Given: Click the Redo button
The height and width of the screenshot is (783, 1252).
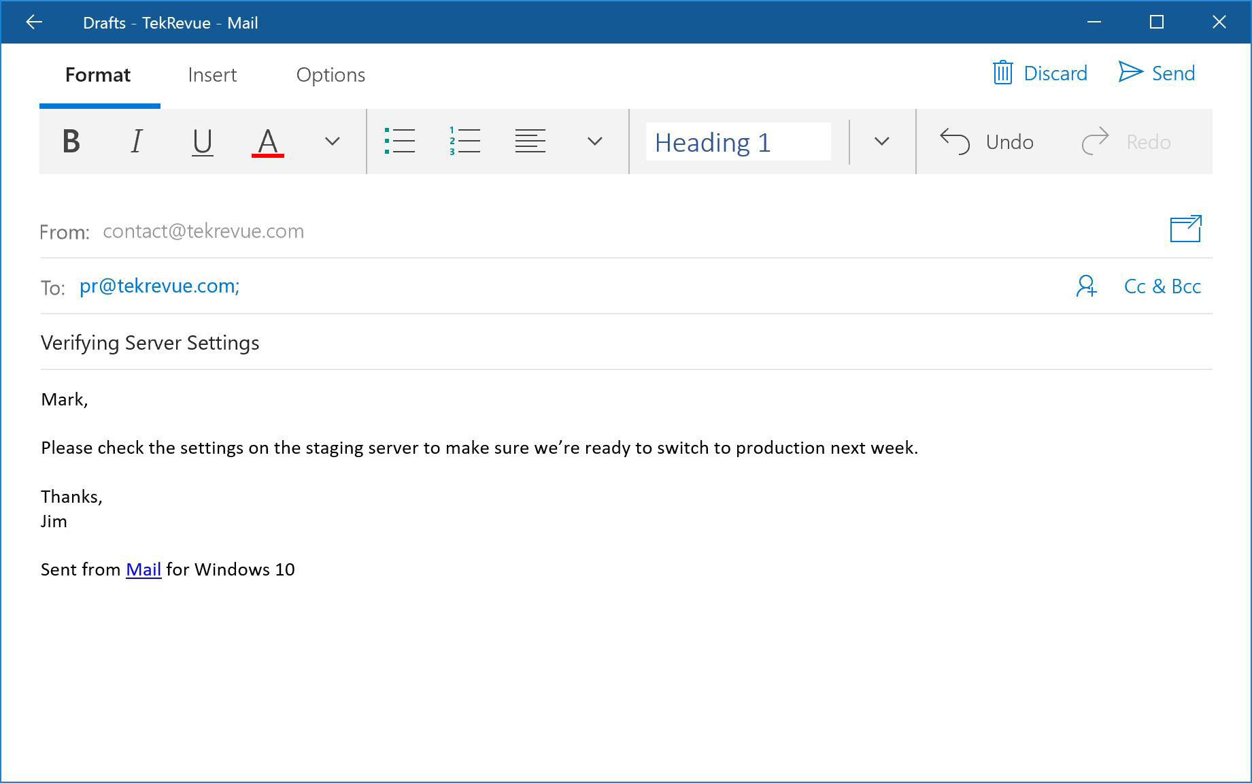Looking at the screenshot, I should click(x=1126, y=141).
